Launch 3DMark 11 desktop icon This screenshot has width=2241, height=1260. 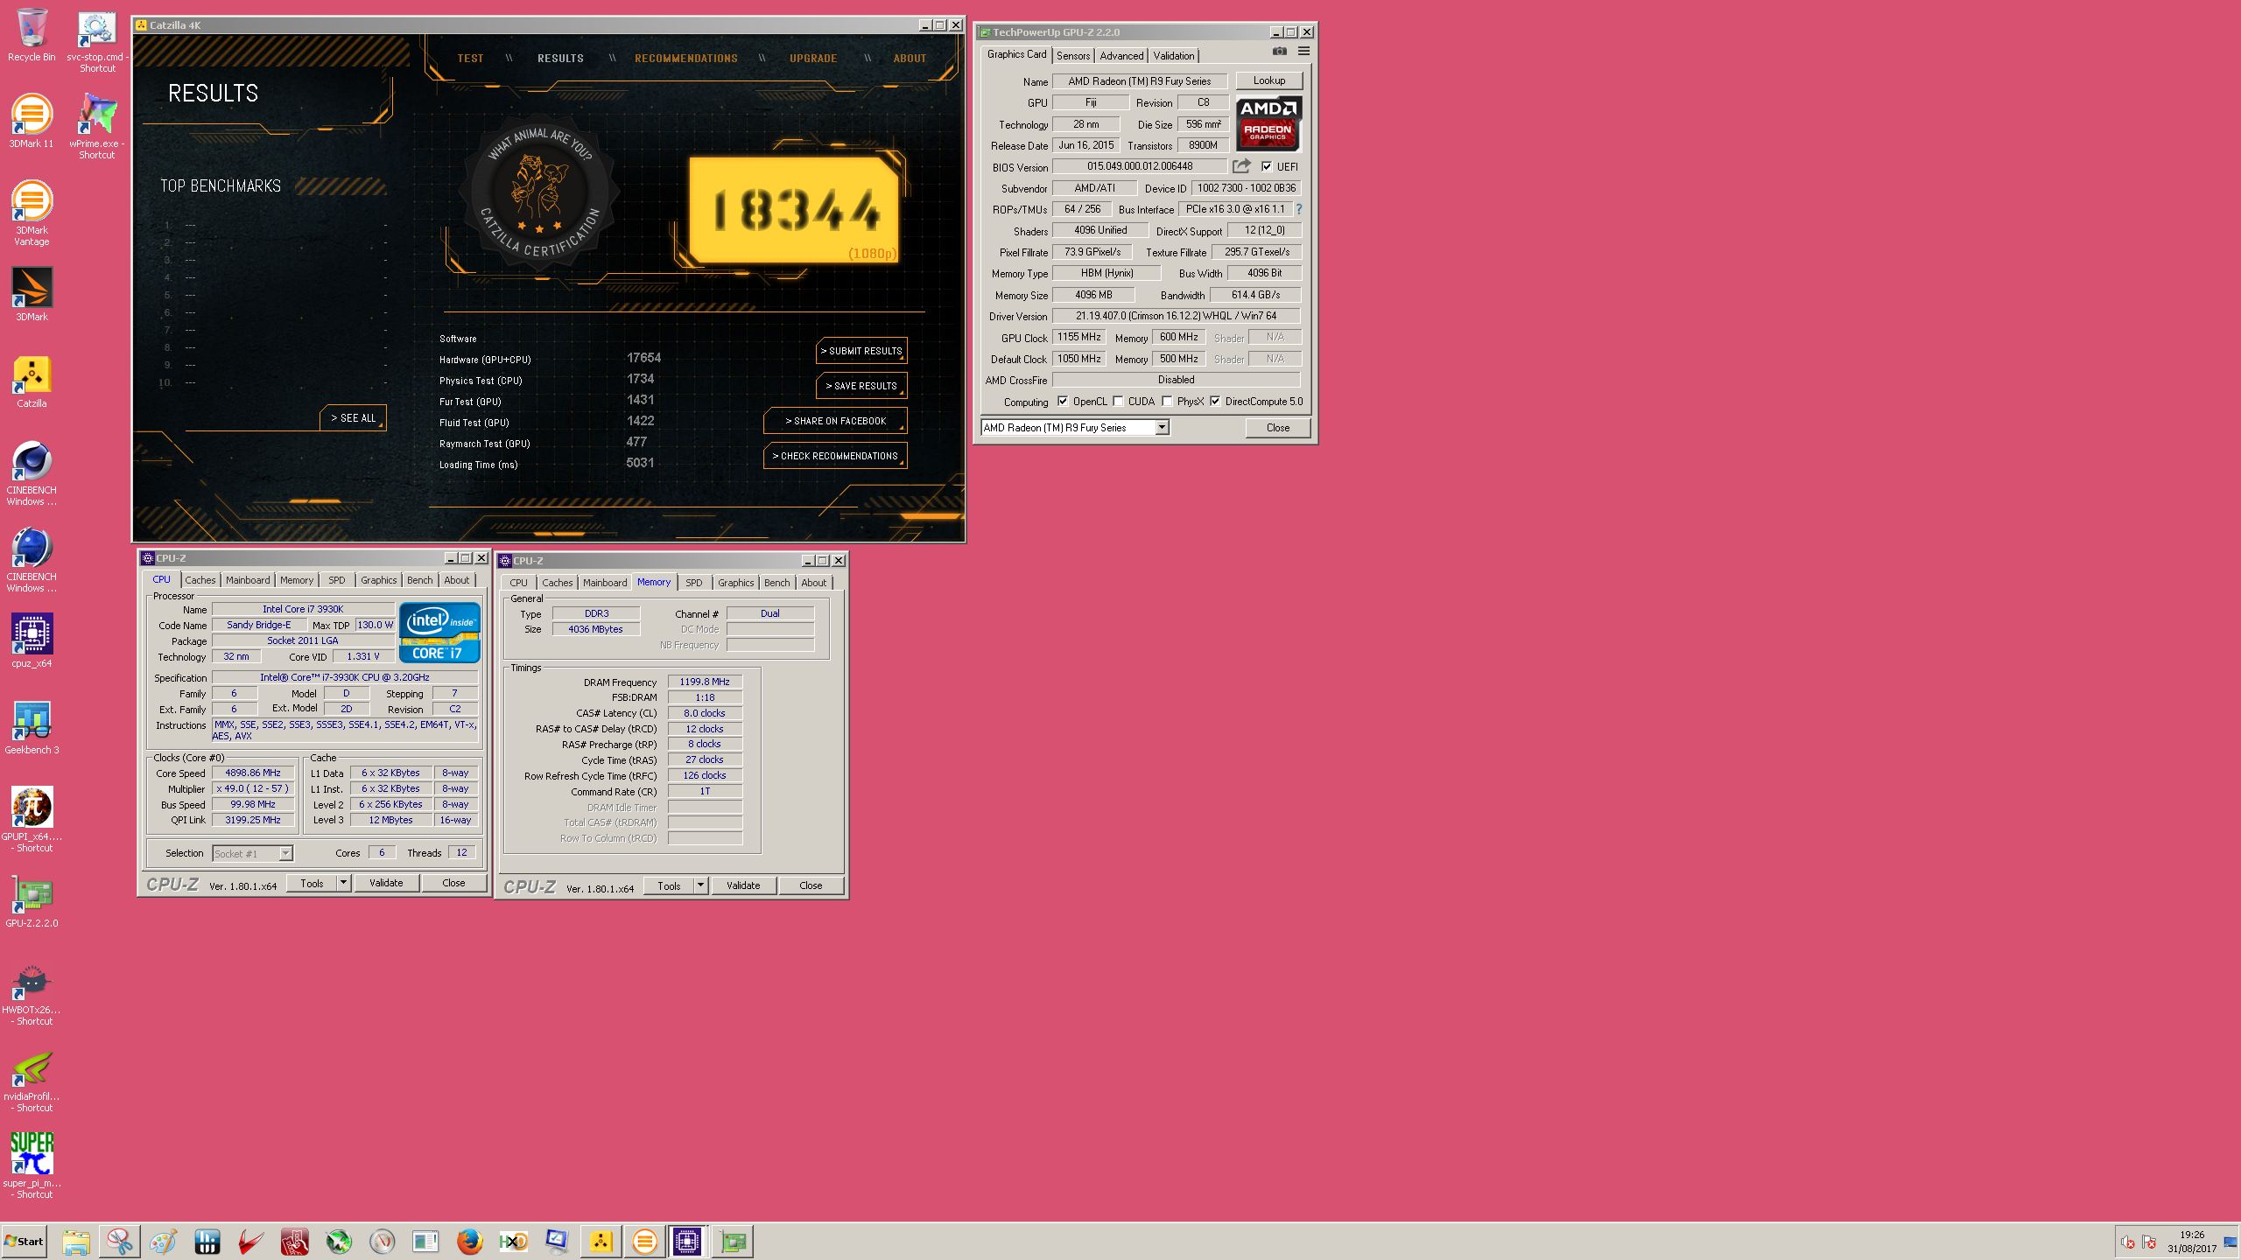[32, 121]
